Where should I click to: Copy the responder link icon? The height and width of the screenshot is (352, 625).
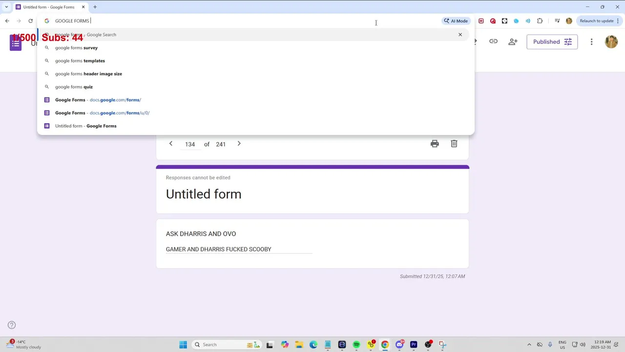(x=494, y=42)
